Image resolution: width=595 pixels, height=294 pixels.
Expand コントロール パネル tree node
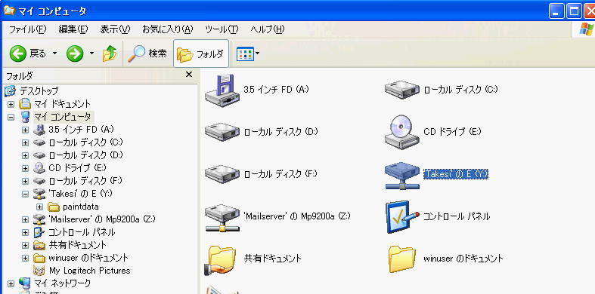[x=25, y=233]
